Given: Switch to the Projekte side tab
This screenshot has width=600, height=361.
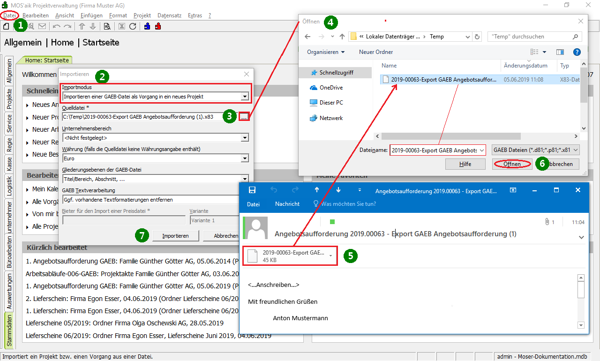Looking at the screenshot, I should pos(9,99).
